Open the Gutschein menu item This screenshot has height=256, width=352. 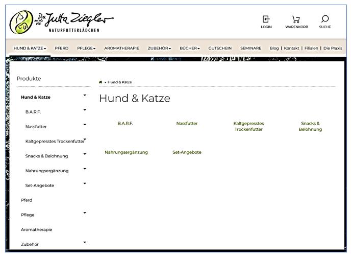[219, 48]
